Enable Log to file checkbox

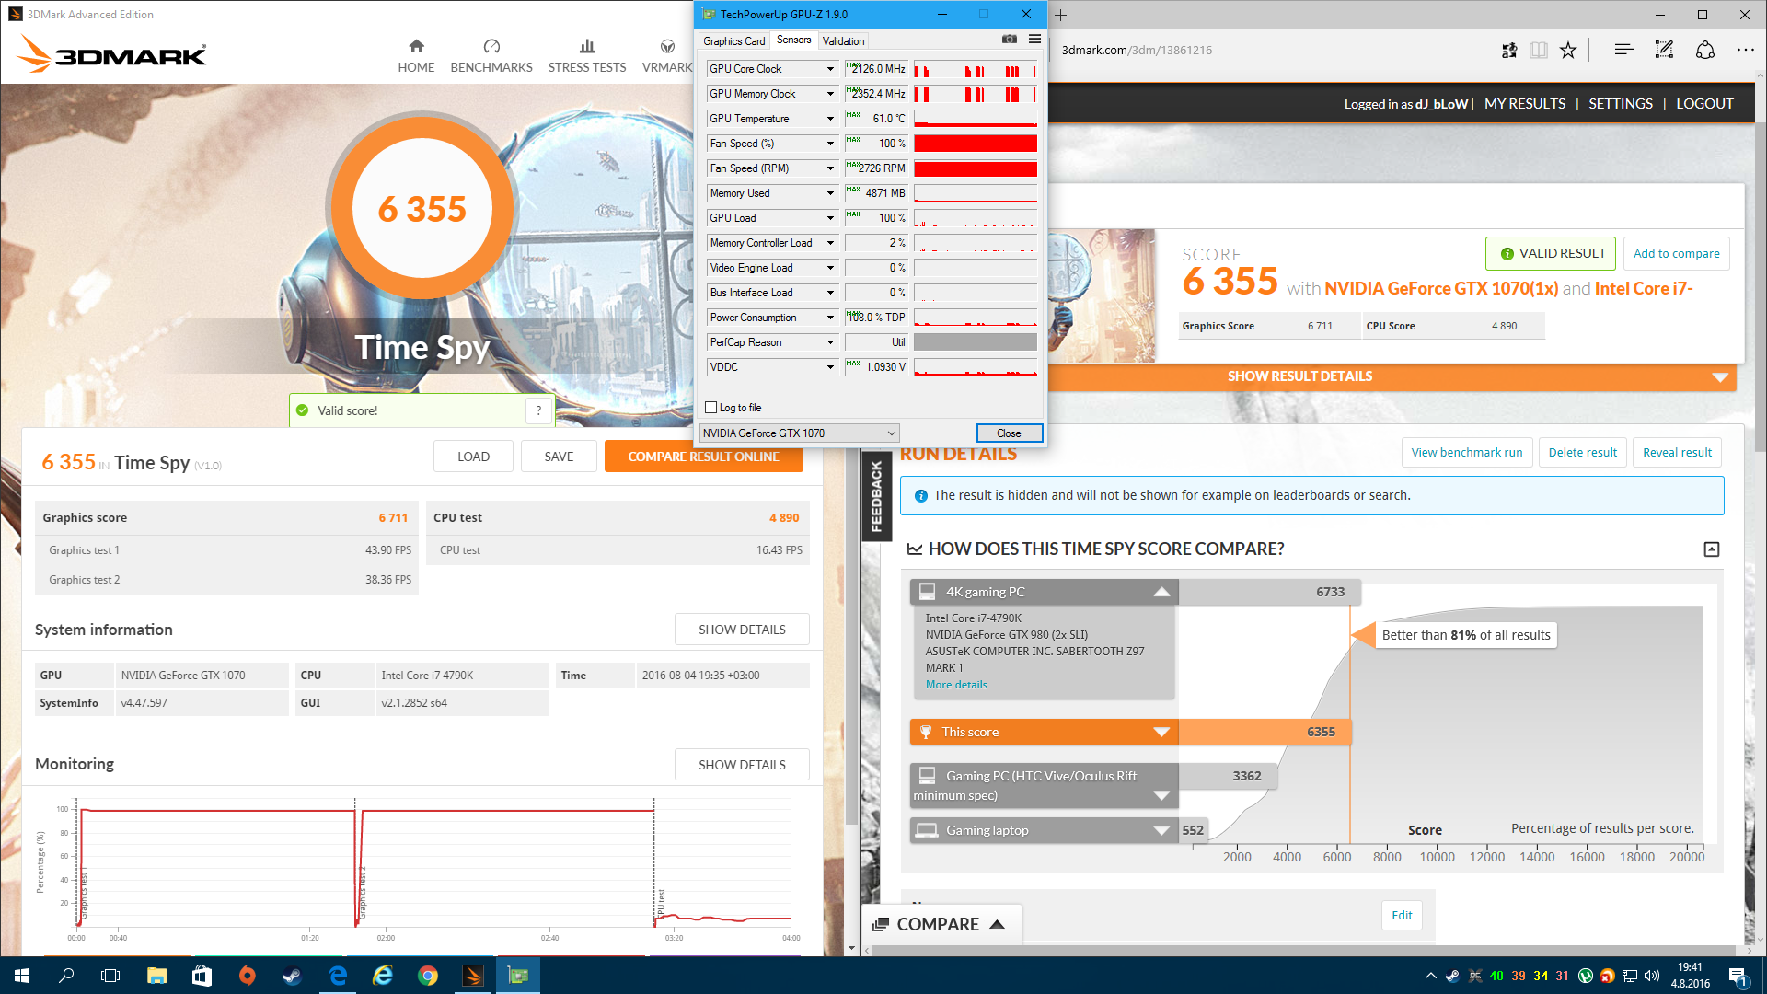[x=710, y=408]
